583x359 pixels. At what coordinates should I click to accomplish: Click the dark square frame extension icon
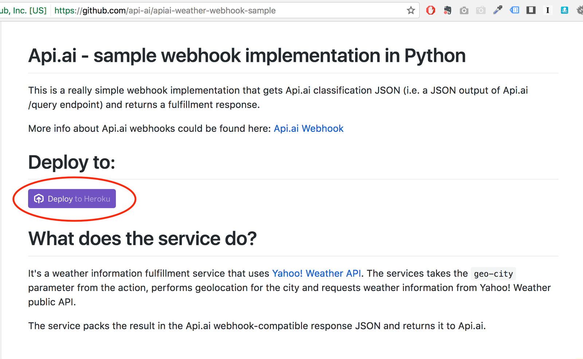tap(531, 10)
